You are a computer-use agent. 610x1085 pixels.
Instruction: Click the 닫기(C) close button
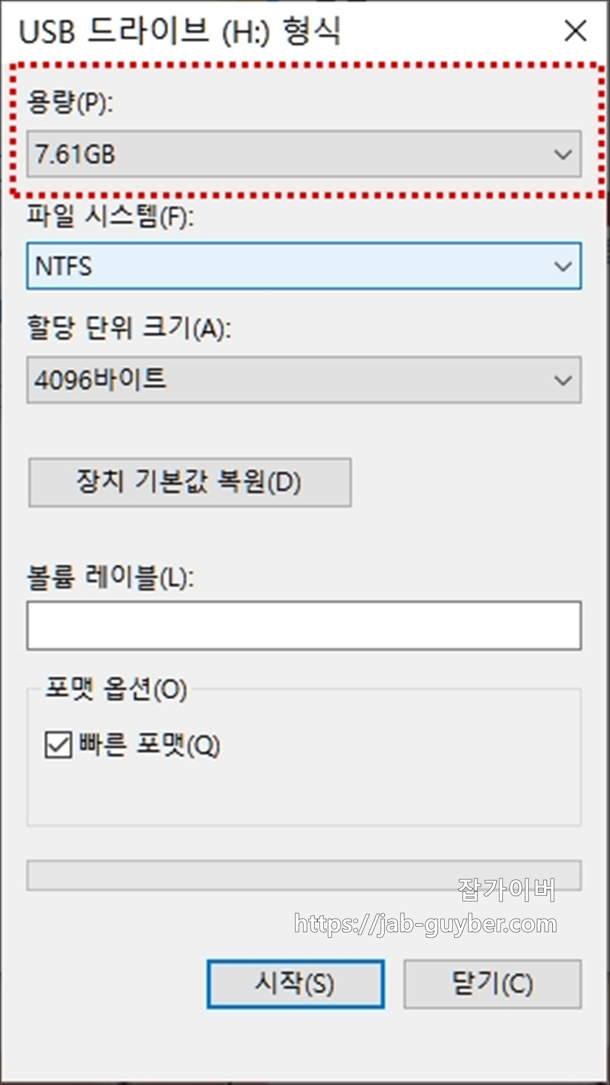click(x=493, y=982)
